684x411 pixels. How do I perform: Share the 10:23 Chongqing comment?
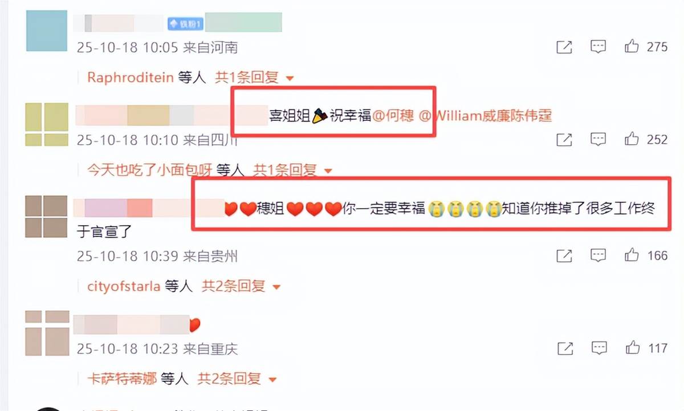(564, 347)
